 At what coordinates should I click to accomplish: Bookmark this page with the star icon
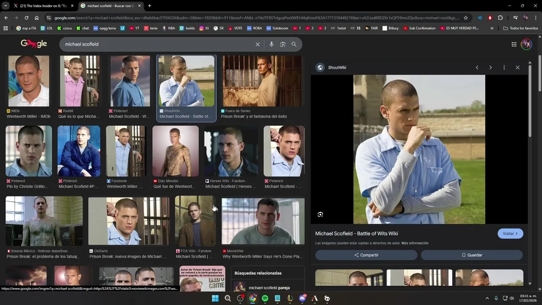click(466, 18)
